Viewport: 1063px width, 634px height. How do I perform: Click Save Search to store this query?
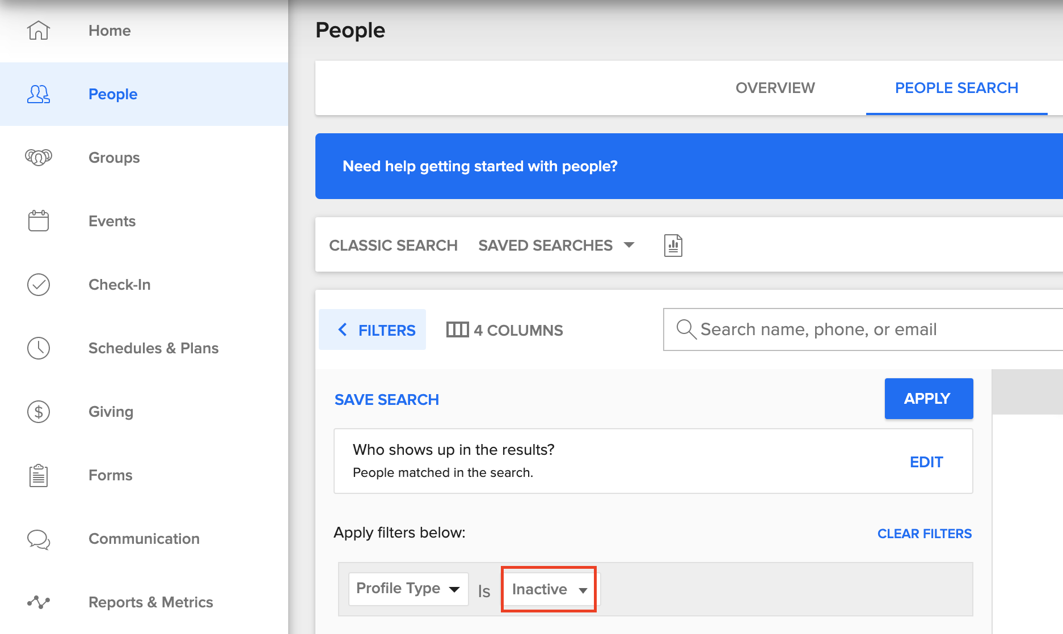(x=386, y=399)
